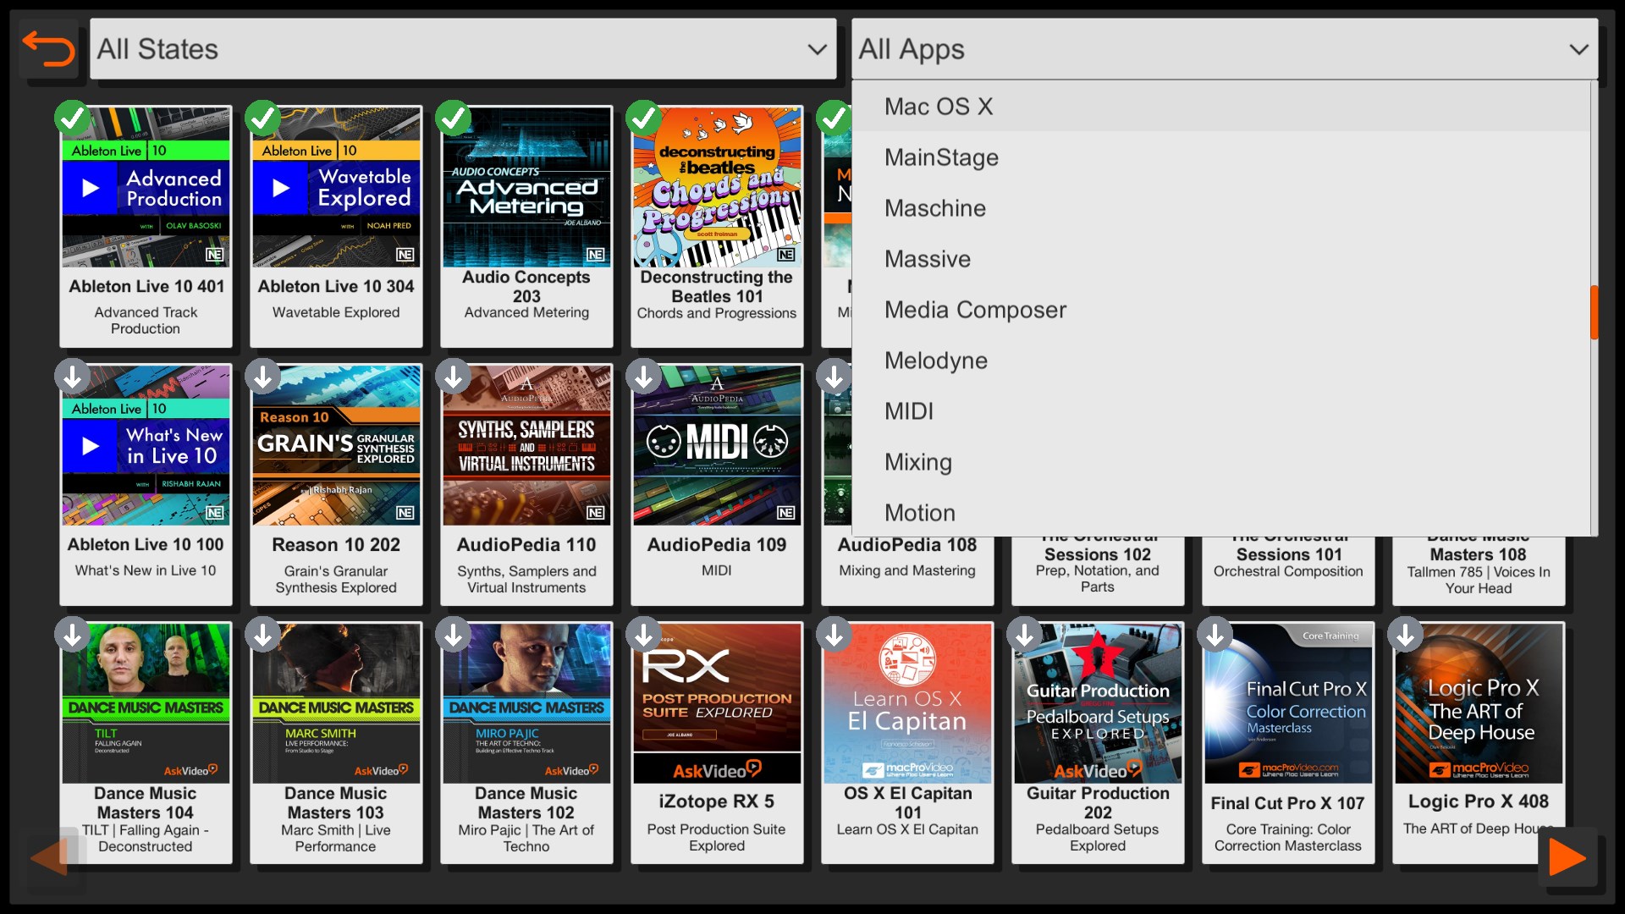The height and width of the screenshot is (914, 1625).
Task: Select Melodyne from the apps list
Action: [935, 361]
